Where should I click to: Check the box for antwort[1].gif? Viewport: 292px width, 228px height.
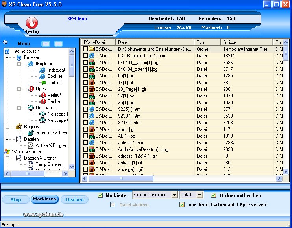pyautogui.click(x=85, y=163)
